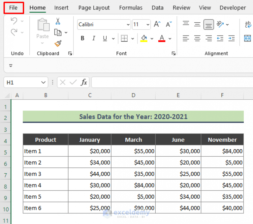Expand the Copy options arrow

(x=66, y=33)
